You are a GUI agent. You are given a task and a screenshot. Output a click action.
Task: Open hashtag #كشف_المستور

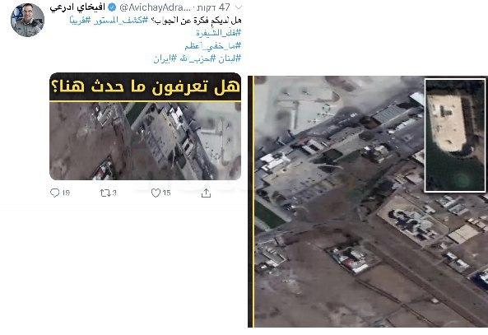click(x=120, y=21)
